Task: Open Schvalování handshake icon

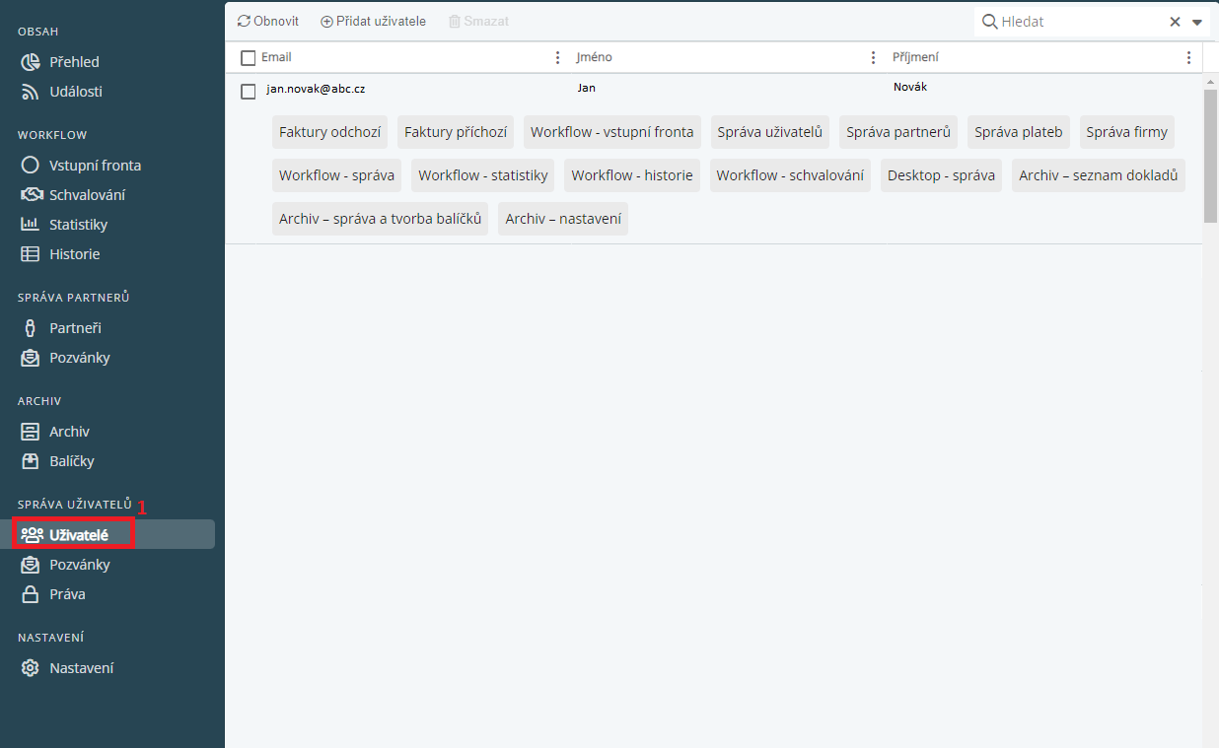Action: pos(31,195)
